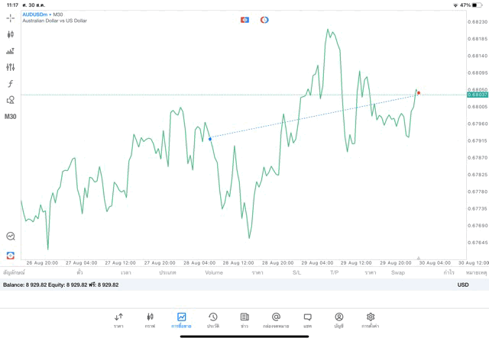Open the objects and shapes tool
The height and width of the screenshot is (341, 489).
coord(11,100)
